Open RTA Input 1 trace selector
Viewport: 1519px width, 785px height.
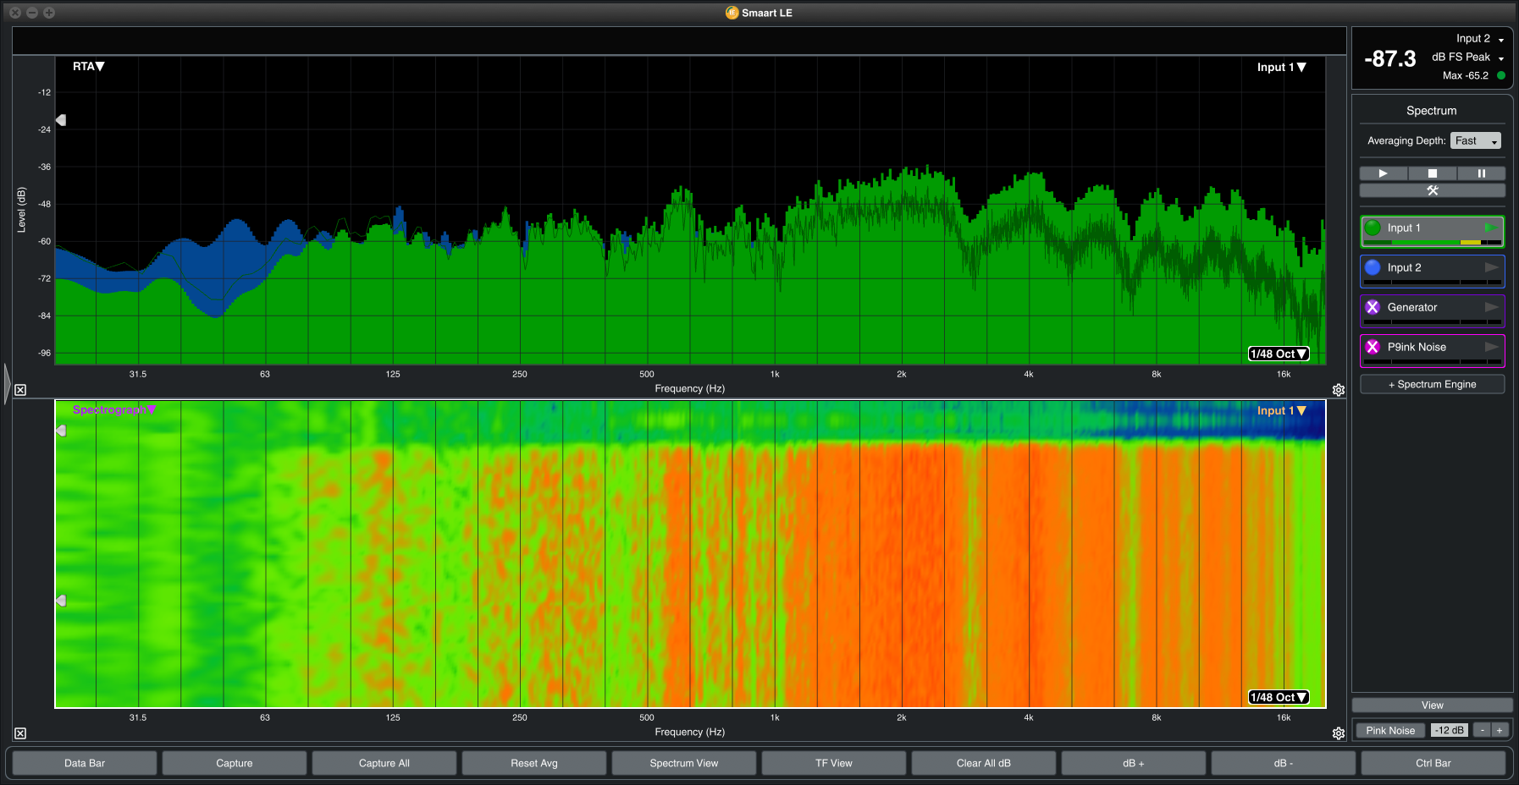(x=1281, y=67)
